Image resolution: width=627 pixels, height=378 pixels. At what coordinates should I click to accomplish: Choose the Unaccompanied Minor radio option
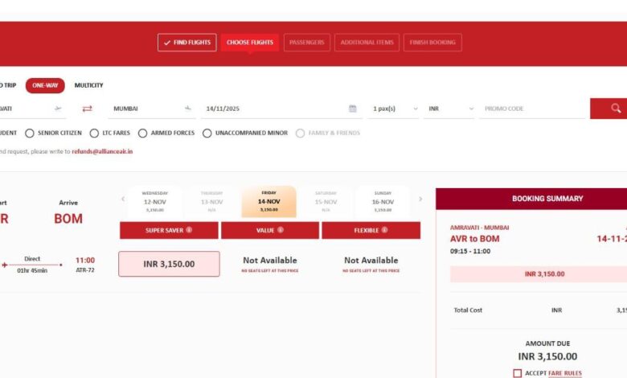(x=207, y=133)
